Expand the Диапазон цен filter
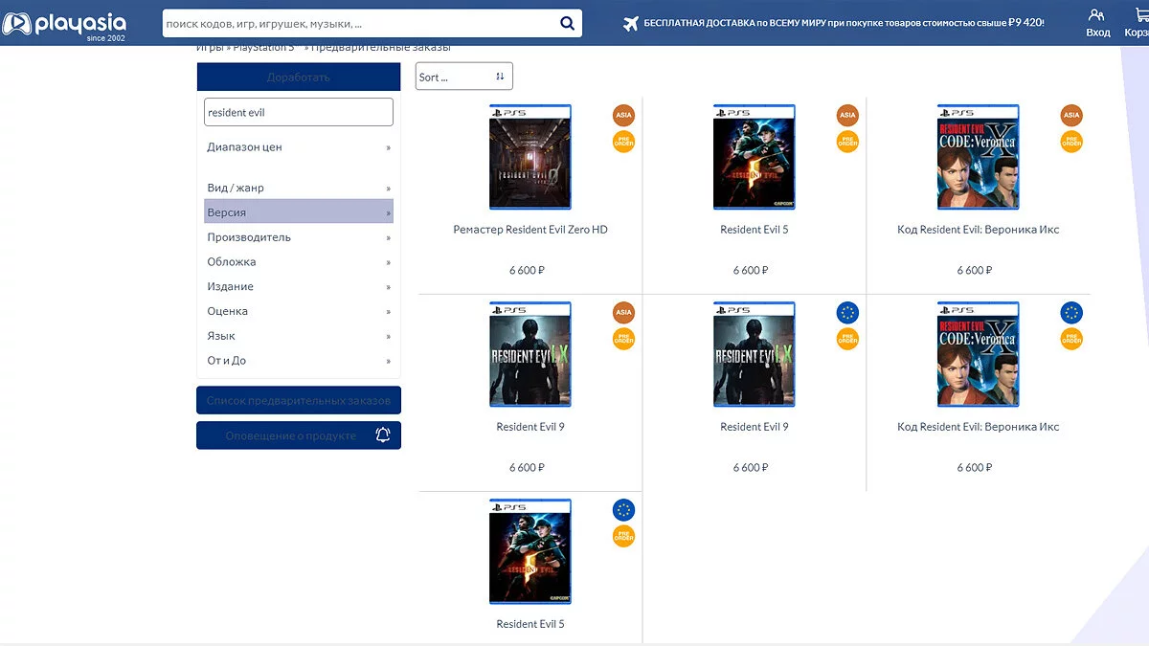The width and height of the screenshot is (1149, 646). [298, 147]
